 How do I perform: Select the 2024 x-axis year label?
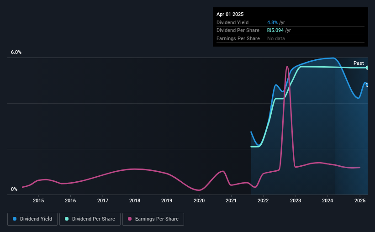[x=327, y=200]
